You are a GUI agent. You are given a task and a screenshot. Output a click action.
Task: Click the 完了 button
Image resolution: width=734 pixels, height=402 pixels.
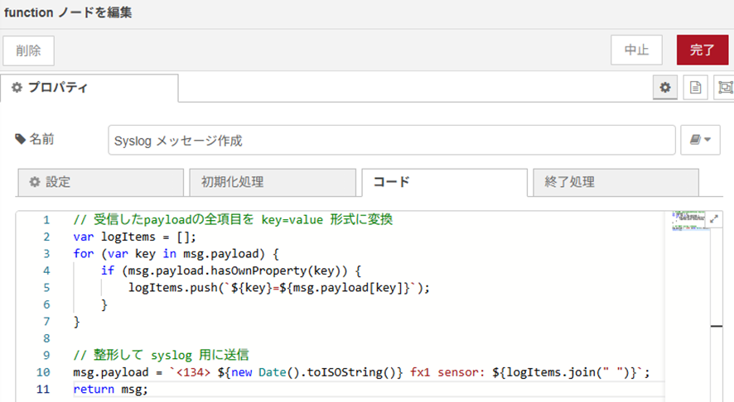click(x=703, y=50)
